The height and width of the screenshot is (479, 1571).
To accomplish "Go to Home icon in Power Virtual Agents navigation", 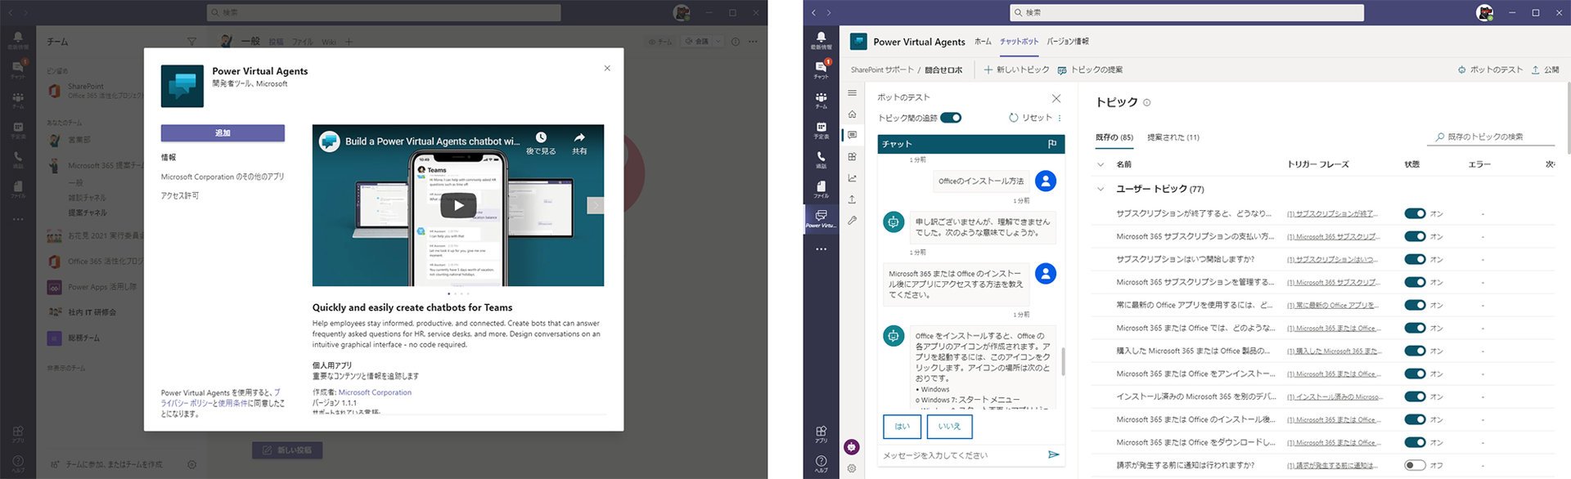I will (852, 114).
